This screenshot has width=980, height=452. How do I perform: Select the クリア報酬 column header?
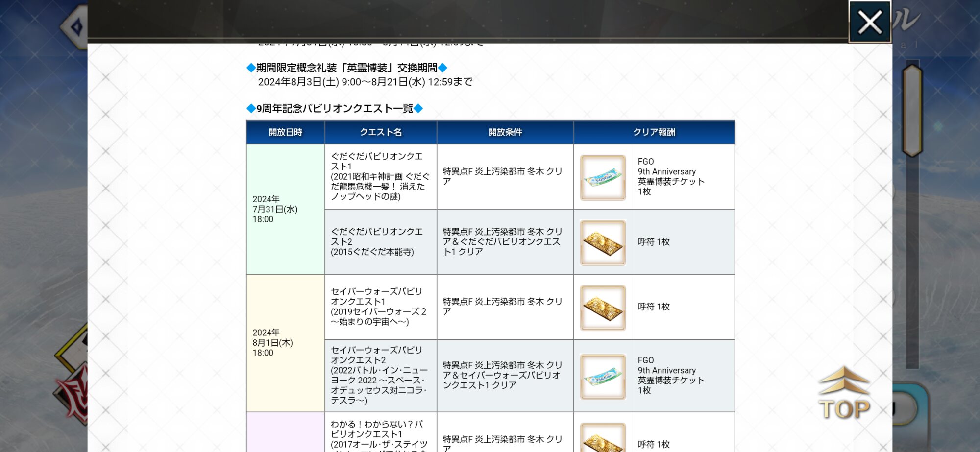click(x=654, y=132)
